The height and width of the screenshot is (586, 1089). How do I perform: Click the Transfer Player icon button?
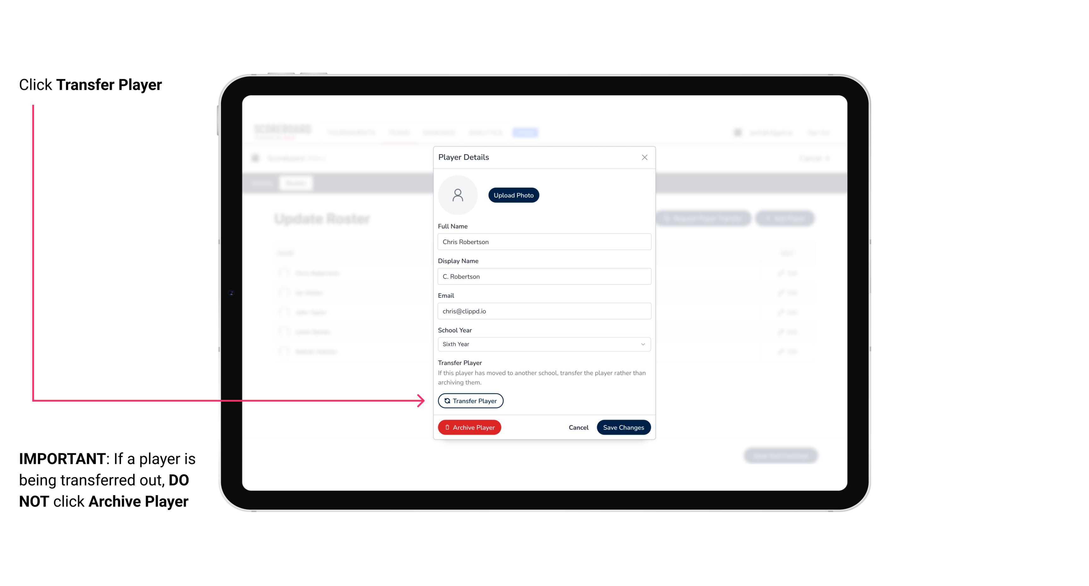(x=470, y=401)
